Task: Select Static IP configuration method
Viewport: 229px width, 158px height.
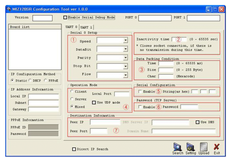Action: 12,80
